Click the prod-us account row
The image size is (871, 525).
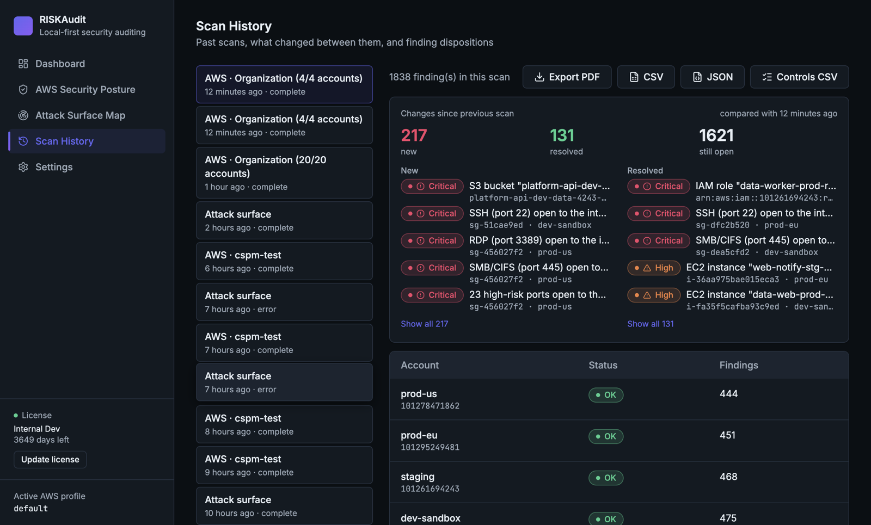point(619,399)
